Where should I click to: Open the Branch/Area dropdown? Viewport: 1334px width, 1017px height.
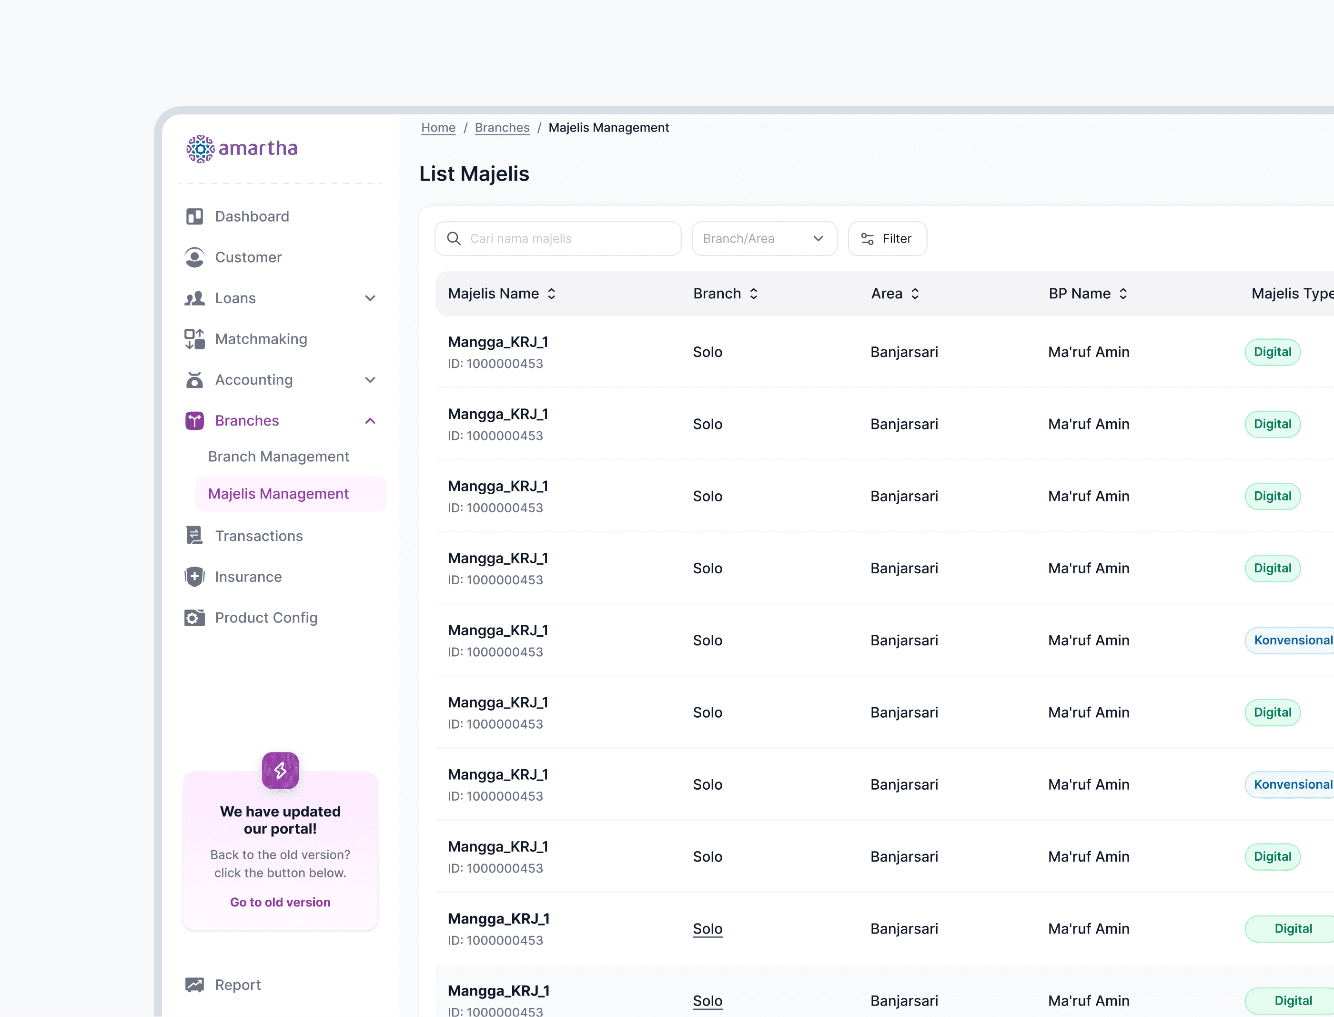pyautogui.click(x=765, y=238)
